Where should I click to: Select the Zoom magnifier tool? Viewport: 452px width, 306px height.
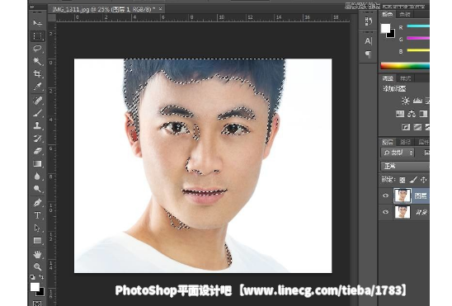click(37, 266)
